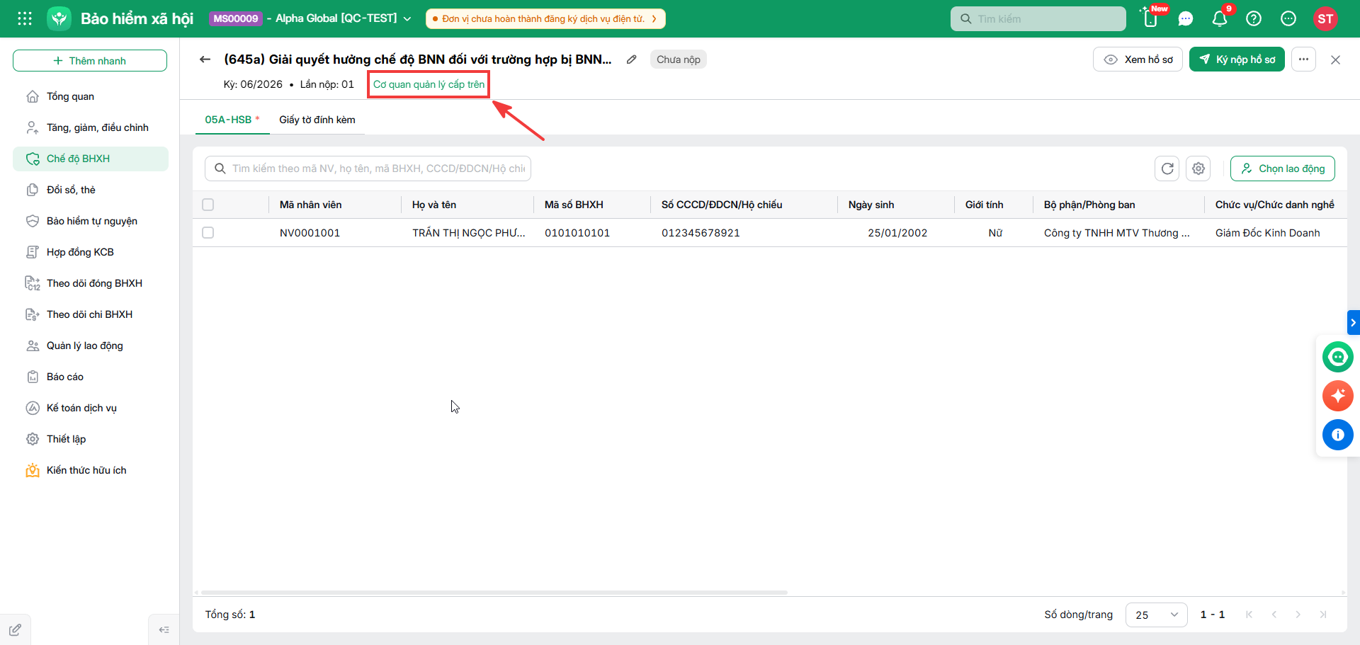The width and height of the screenshot is (1360, 645).
Task: Click the top search box
Action: tap(1038, 19)
